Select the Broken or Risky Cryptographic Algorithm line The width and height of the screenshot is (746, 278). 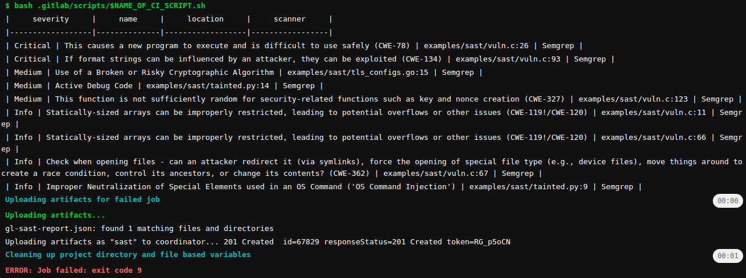click(244, 73)
